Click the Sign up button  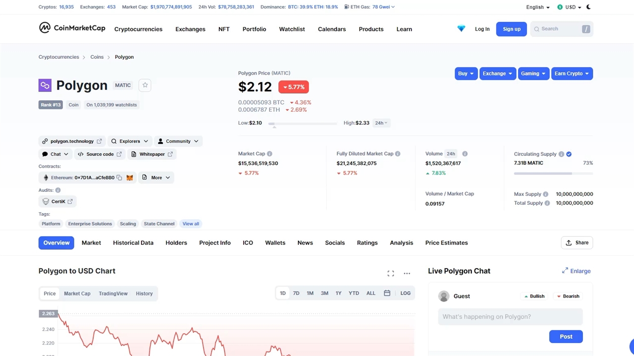point(511,29)
